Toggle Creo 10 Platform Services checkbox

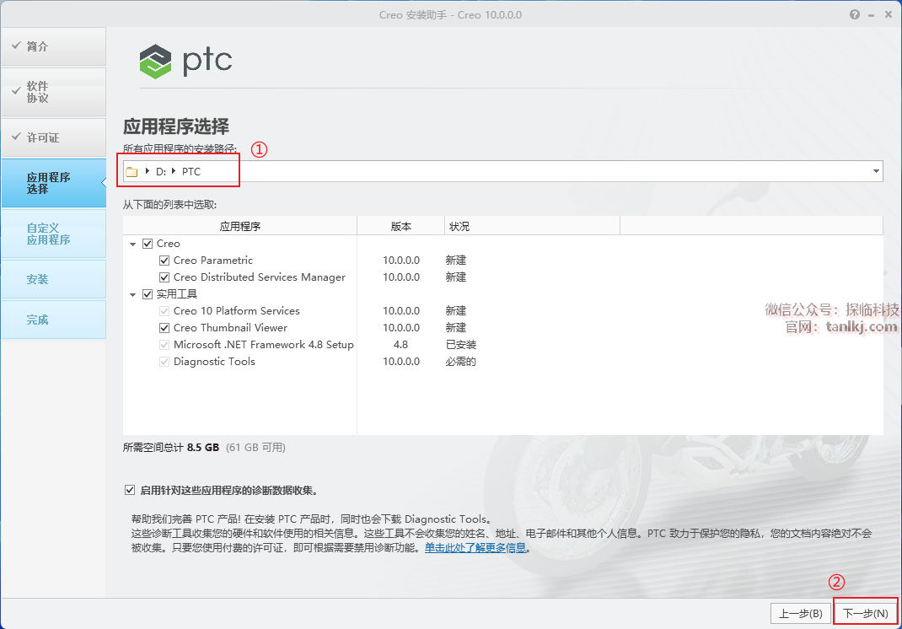(x=164, y=311)
